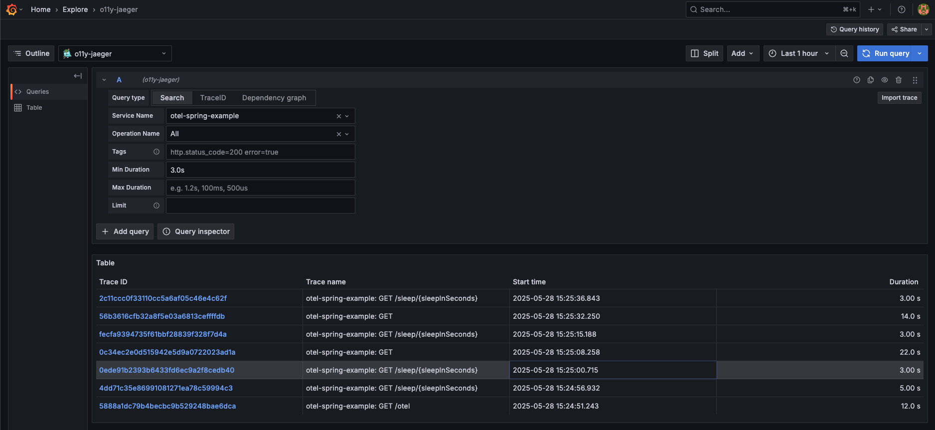Image resolution: width=935 pixels, height=430 pixels.
Task: Select the Search query type
Action: [172, 98]
